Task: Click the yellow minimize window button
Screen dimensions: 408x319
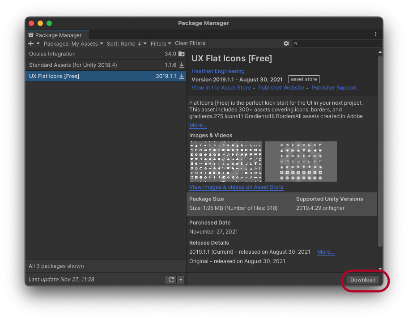Action: click(40, 23)
